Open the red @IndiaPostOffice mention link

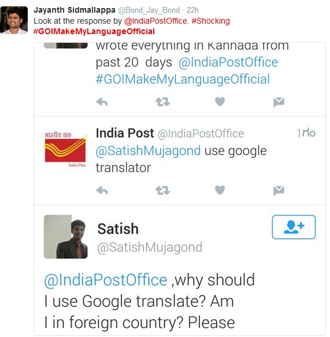[x=155, y=21]
